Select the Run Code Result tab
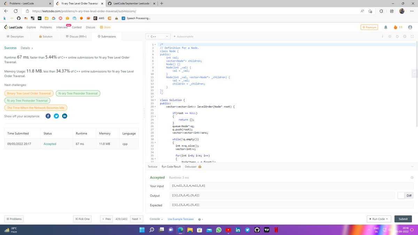This screenshot has height=235, width=418. click(171, 167)
